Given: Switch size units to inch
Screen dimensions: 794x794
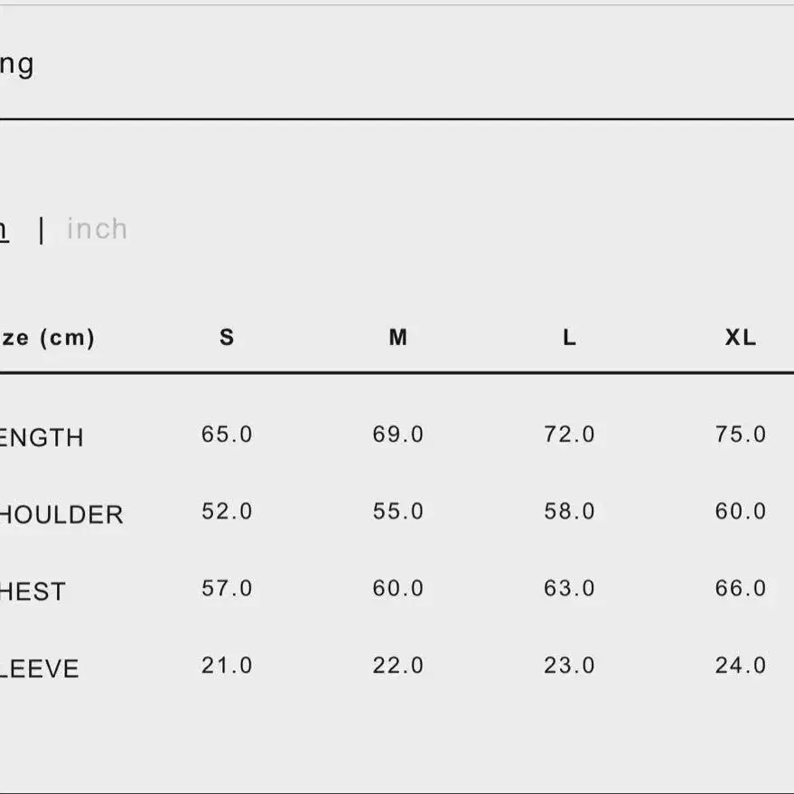Looking at the screenshot, I should click(x=97, y=229).
